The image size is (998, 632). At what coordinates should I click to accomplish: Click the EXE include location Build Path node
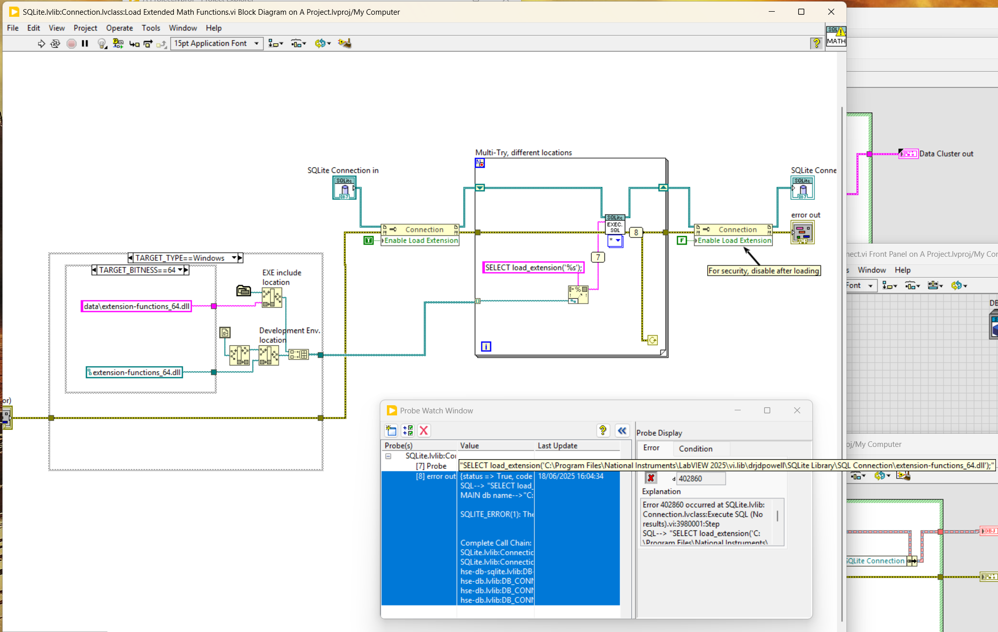[x=272, y=298]
